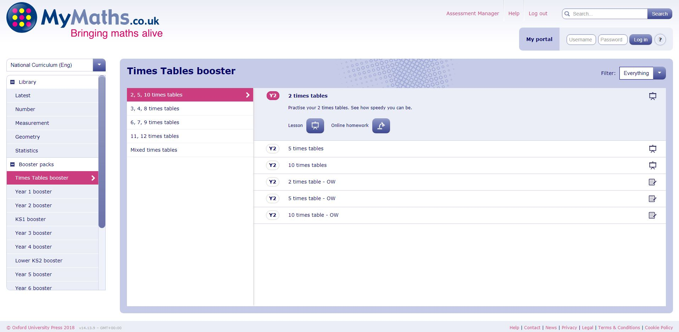The width and height of the screenshot is (679, 332).
Task: Focus the Username field
Action: (x=581, y=40)
